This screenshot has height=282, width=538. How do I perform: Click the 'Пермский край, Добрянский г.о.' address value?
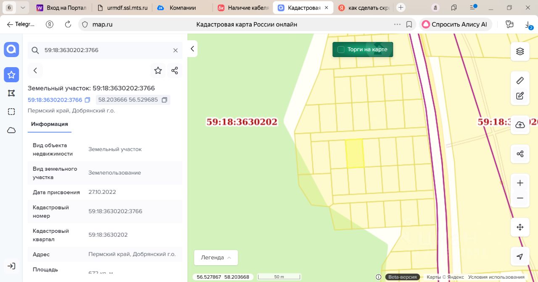pyautogui.click(x=132, y=254)
